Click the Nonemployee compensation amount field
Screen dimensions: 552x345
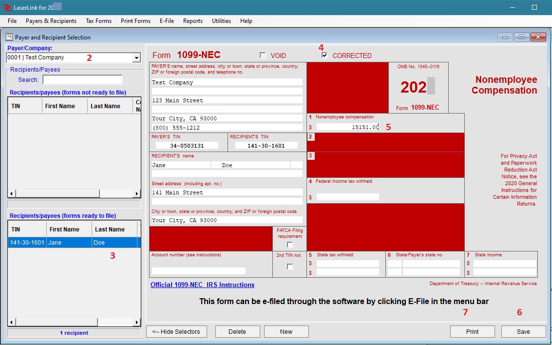point(348,127)
